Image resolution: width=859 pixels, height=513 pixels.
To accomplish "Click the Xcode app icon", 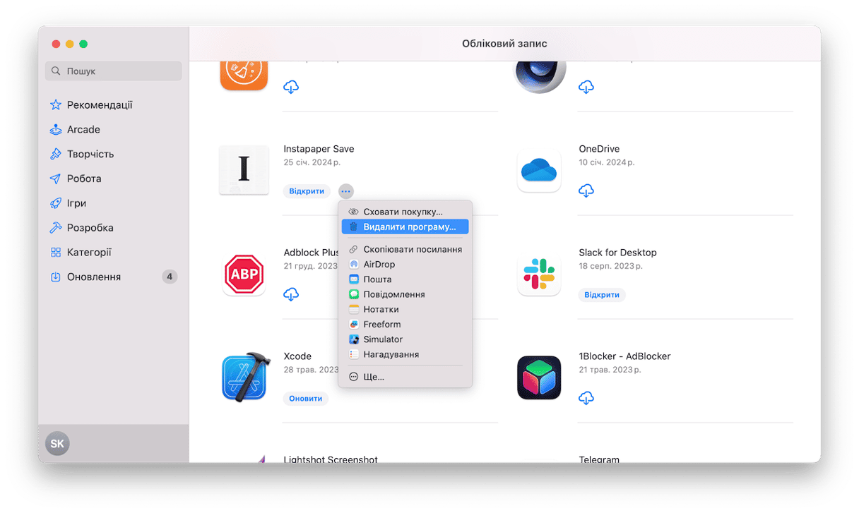I will (x=244, y=378).
